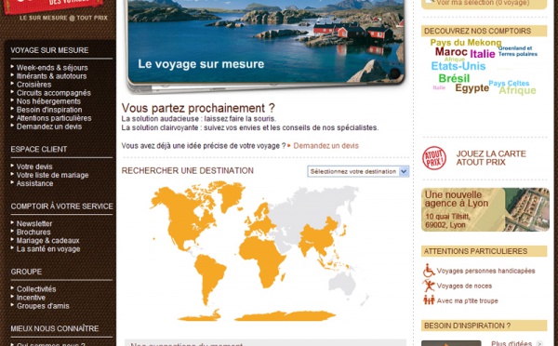Open Avec ma p'tite troupe link
The image size is (558, 346).
pyautogui.click(x=467, y=300)
